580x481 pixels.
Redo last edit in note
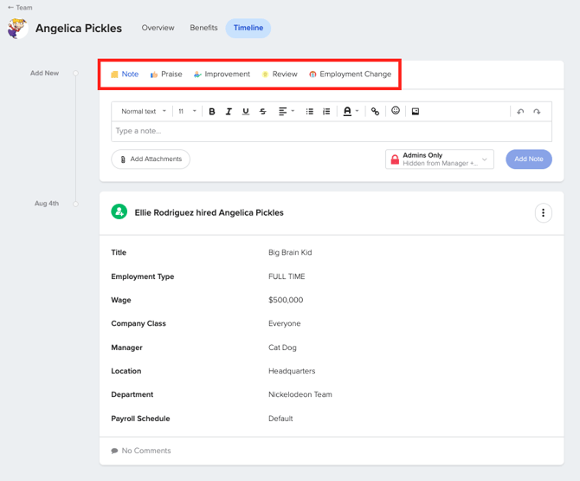[x=537, y=112]
